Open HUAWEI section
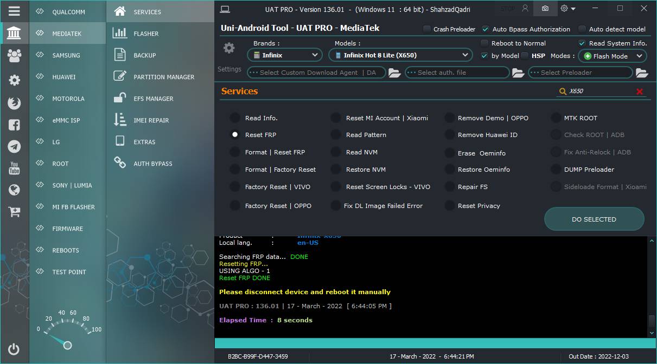657x364 pixels. click(x=68, y=77)
